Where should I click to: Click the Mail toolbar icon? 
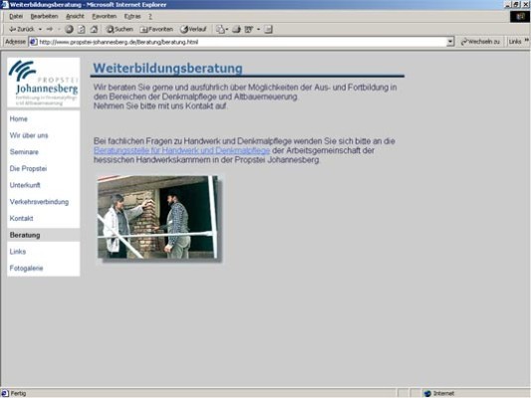220,30
